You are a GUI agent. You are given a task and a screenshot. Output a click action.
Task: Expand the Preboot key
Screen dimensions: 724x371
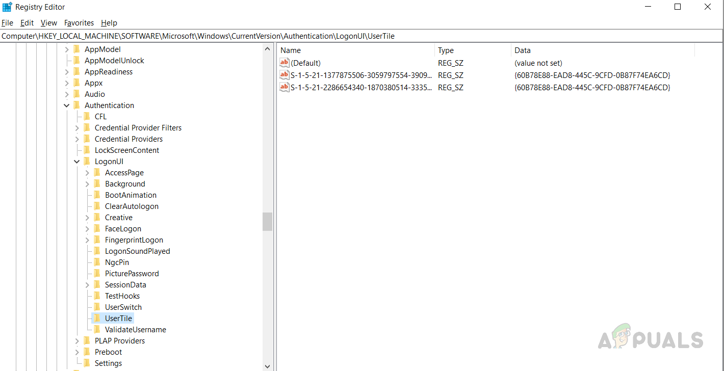[x=77, y=352]
